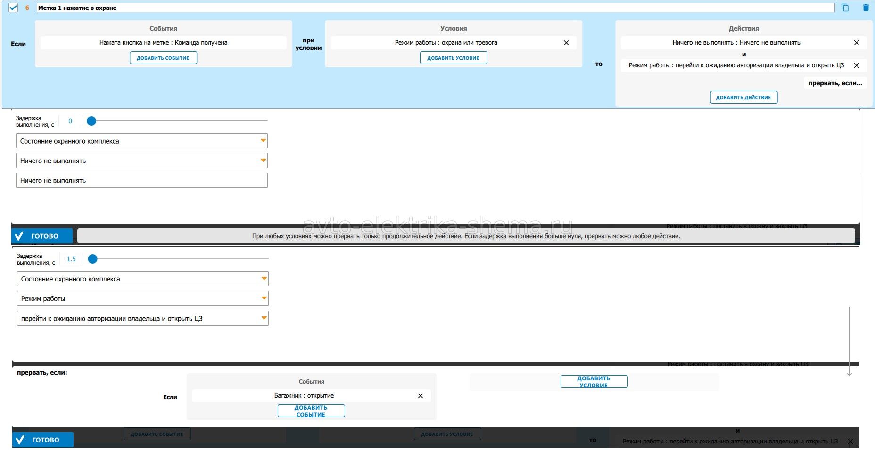This screenshot has width=875, height=450.
Task: Click the delay slider handle at 0
Action: [91, 121]
